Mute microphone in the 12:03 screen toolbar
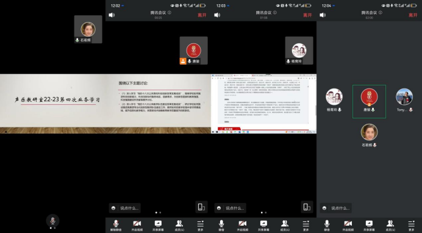This screenshot has height=233, width=422. pyautogui.click(x=221, y=226)
